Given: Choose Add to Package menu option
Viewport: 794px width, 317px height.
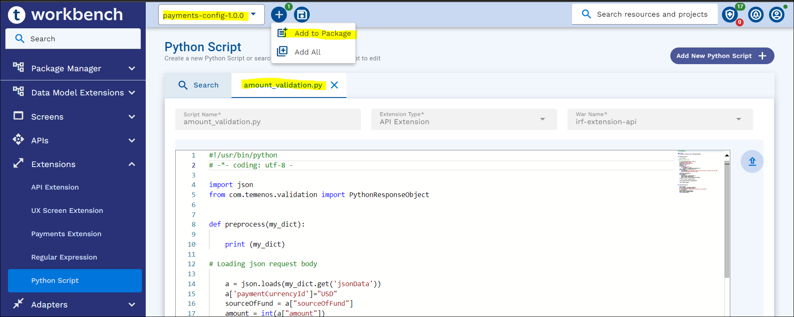Looking at the screenshot, I should (322, 33).
